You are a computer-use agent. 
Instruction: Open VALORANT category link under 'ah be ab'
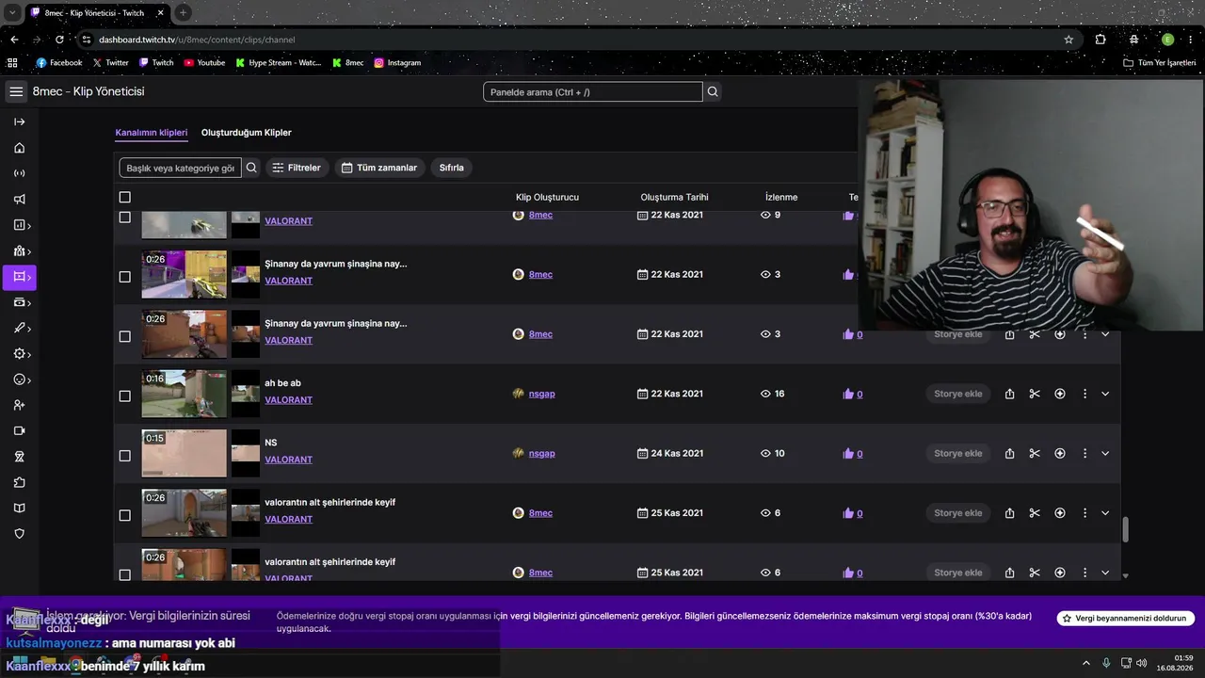pyautogui.click(x=288, y=400)
